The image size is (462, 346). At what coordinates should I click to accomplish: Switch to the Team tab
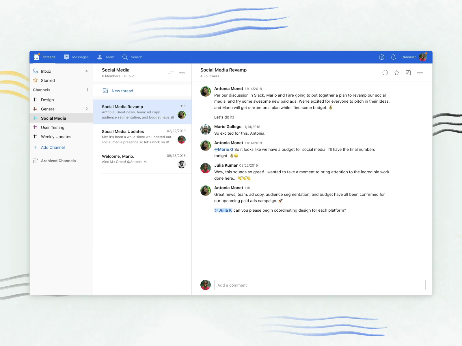pyautogui.click(x=106, y=57)
